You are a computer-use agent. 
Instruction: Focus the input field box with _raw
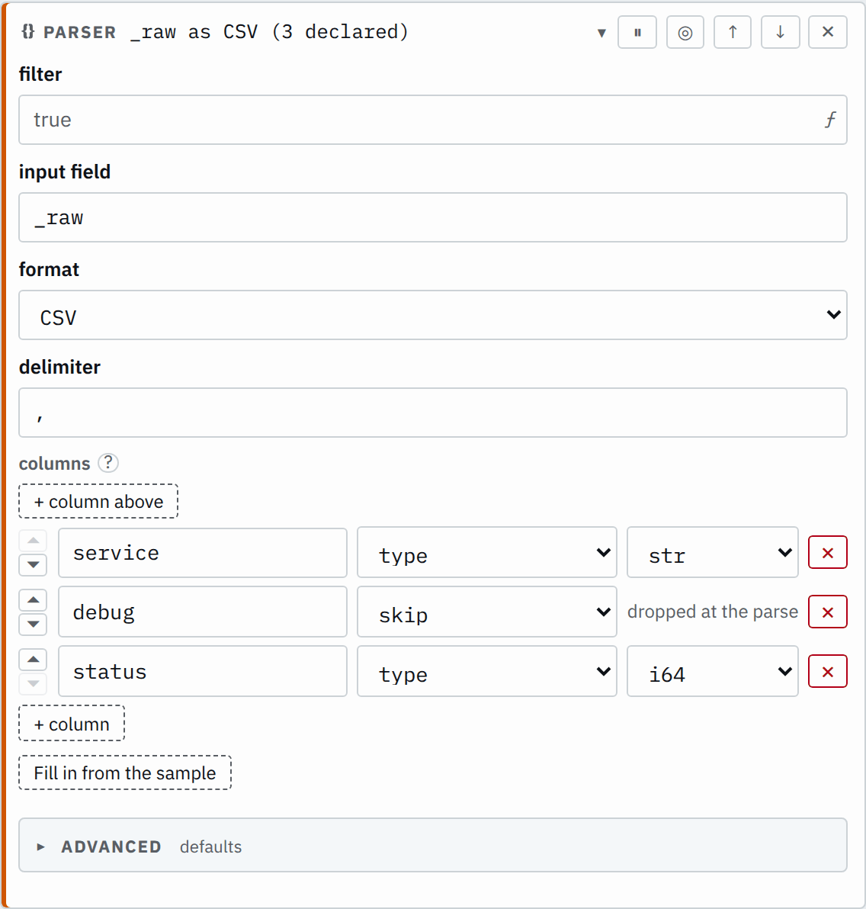(x=433, y=217)
